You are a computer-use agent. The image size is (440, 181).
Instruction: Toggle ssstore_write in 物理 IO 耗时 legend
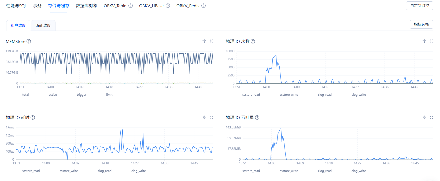point(69,171)
